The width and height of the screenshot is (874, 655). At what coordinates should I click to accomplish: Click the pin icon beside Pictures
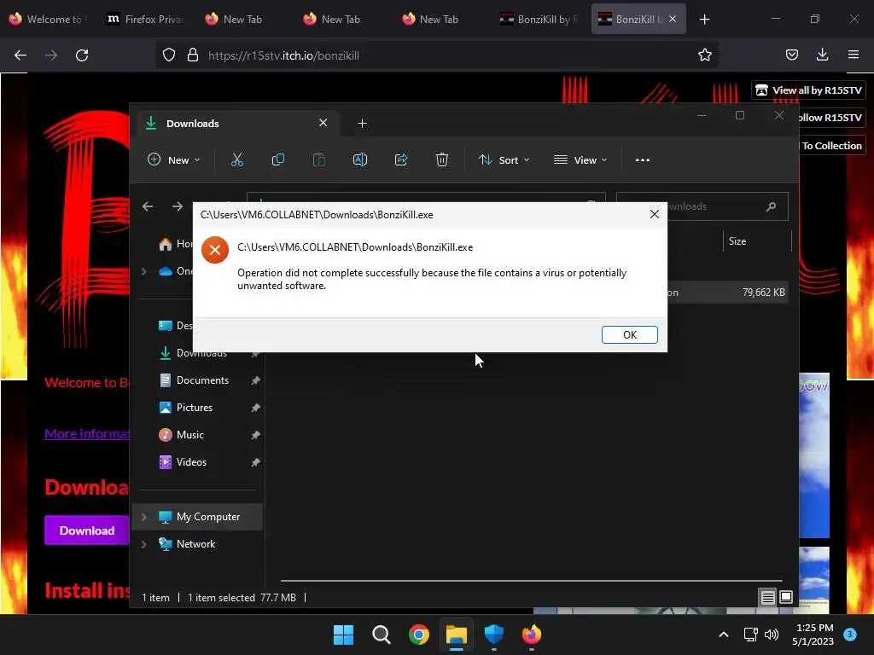255,408
